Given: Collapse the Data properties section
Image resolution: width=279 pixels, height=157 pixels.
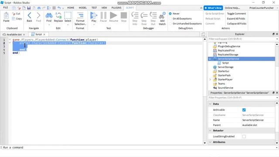Looking at the screenshot, I should [210, 104].
